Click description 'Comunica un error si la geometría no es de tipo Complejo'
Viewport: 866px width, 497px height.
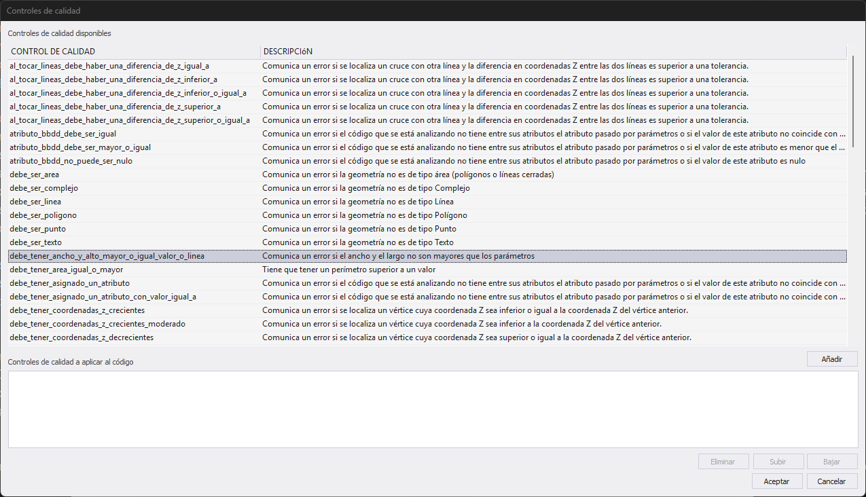[x=366, y=188]
